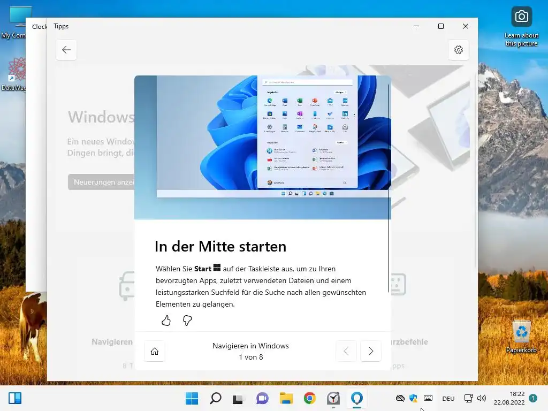
Task: Click the tip panel scrollbar
Action: pos(389,188)
